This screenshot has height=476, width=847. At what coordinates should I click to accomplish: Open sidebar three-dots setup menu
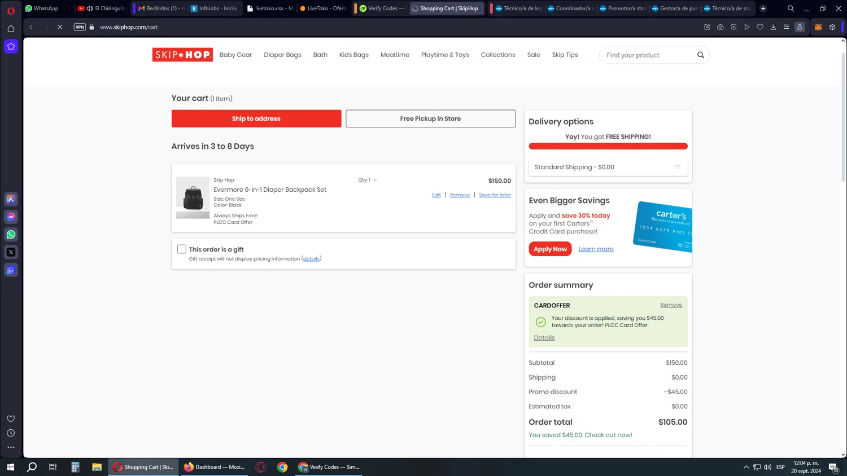[x=11, y=447]
